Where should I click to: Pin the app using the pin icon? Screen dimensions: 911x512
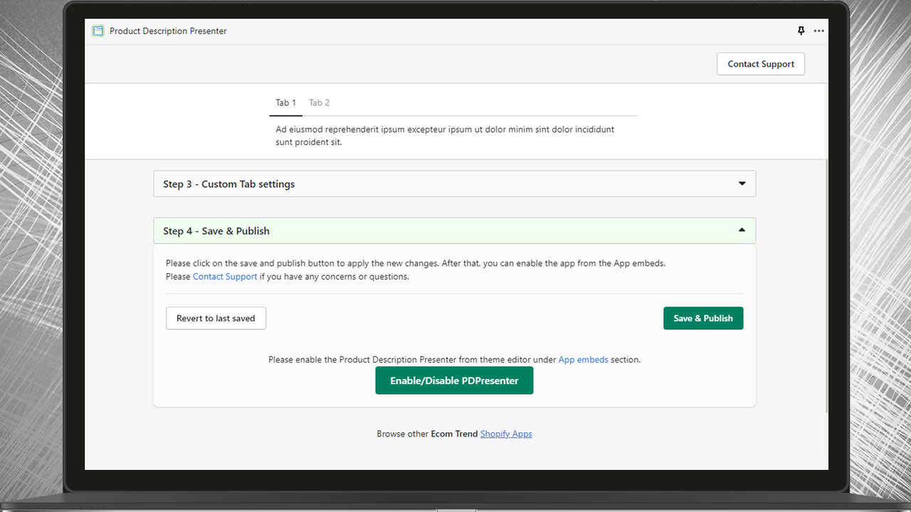(801, 31)
